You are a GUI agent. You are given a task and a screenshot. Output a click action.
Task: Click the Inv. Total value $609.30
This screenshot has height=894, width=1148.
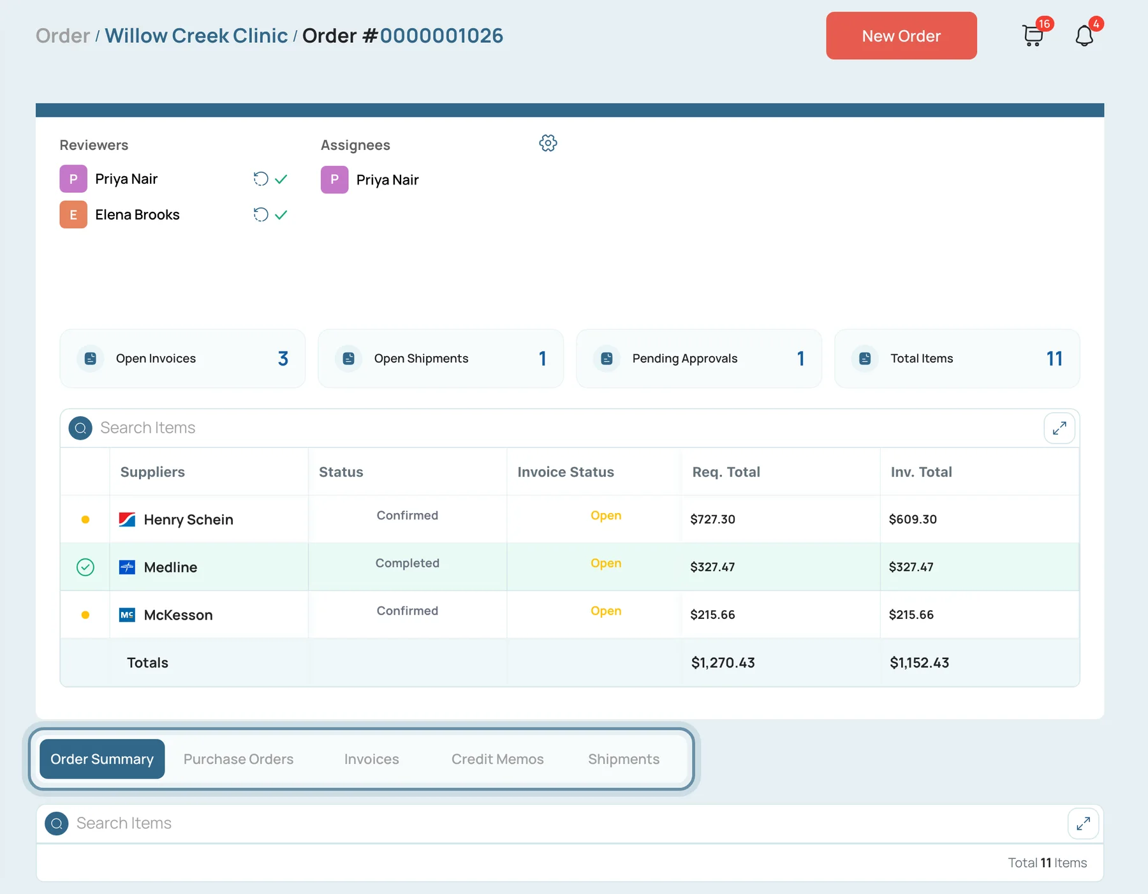(913, 519)
